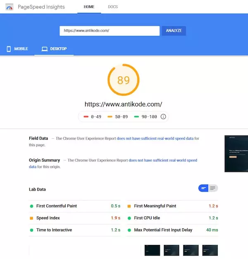Screen dimensions: 248x259
Task: Open the DOCS tab
Action: 113,7
